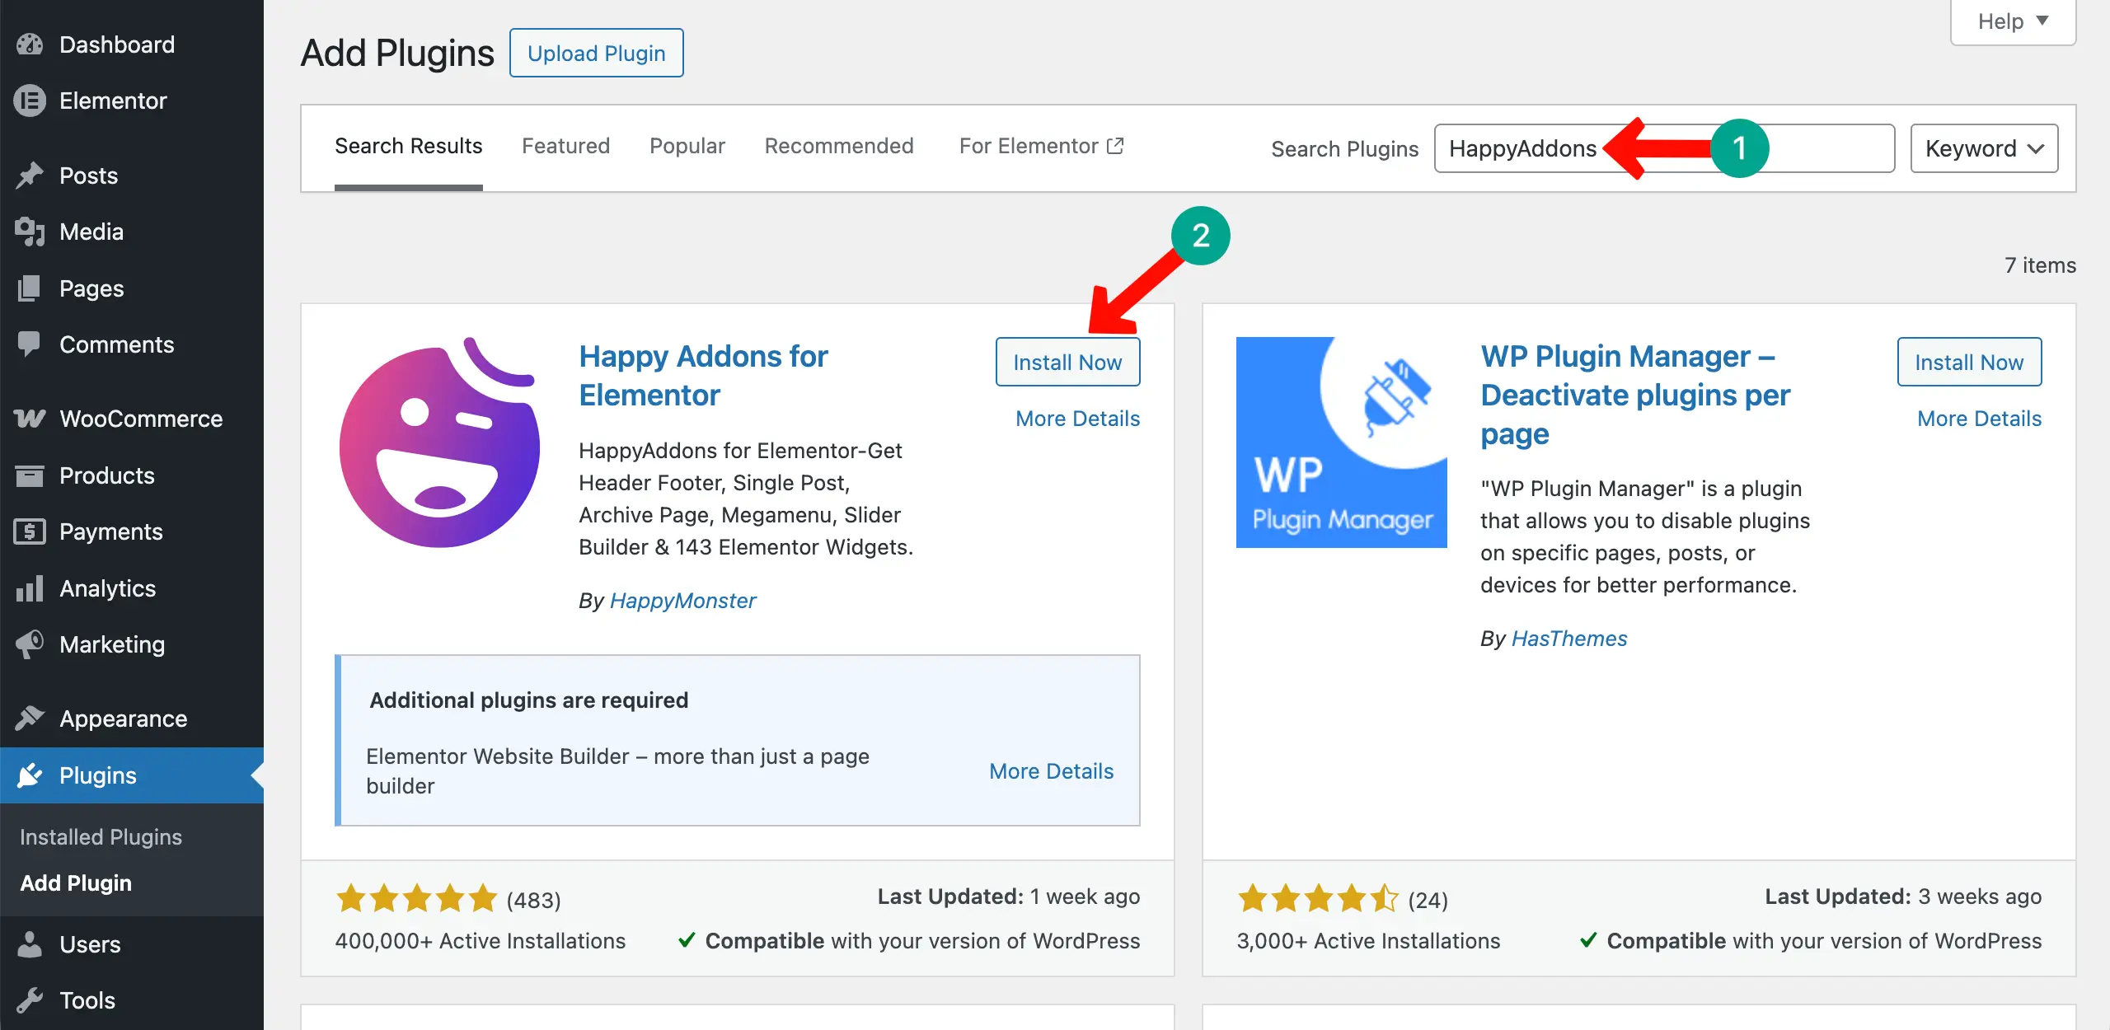
Task: Click the Media library icon
Action: [30, 232]
